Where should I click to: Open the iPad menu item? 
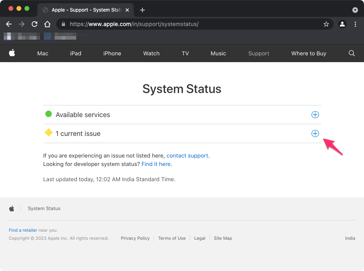click(76, 53)
